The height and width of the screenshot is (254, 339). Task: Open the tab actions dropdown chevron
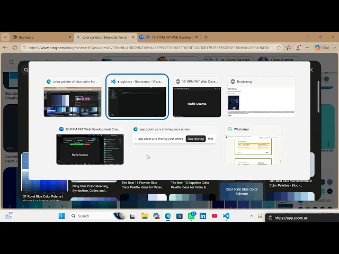(5, 37)
